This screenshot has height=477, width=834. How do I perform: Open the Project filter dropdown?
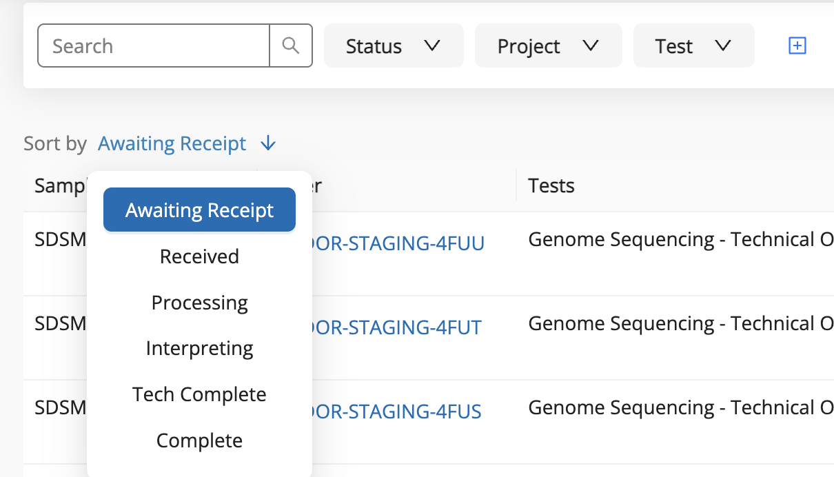tap(549, 45)
